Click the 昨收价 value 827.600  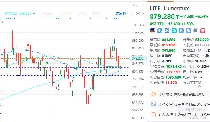(202, 45)
